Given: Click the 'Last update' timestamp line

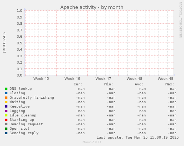Looking at the screenshot, I should coord(138,137).
